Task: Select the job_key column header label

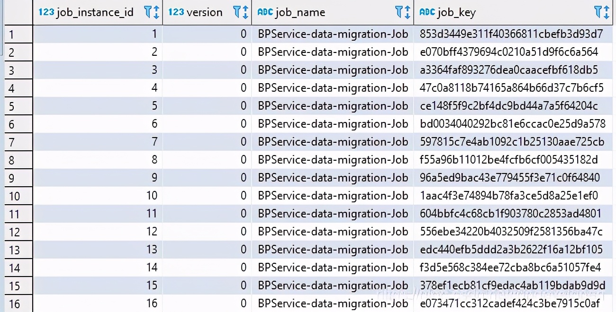Action: click(x=456, y=12)
